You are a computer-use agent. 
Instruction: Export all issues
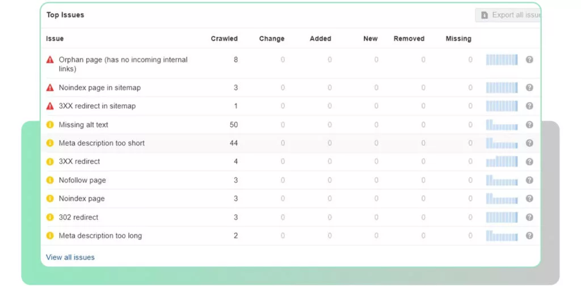(508, 15)
